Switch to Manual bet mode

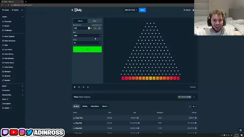[x=80, y=21]
